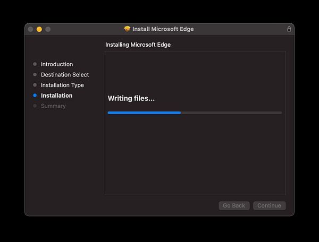Click the Installation Type step bullet
Screen dimensions: 319x242
coord(35,85)
